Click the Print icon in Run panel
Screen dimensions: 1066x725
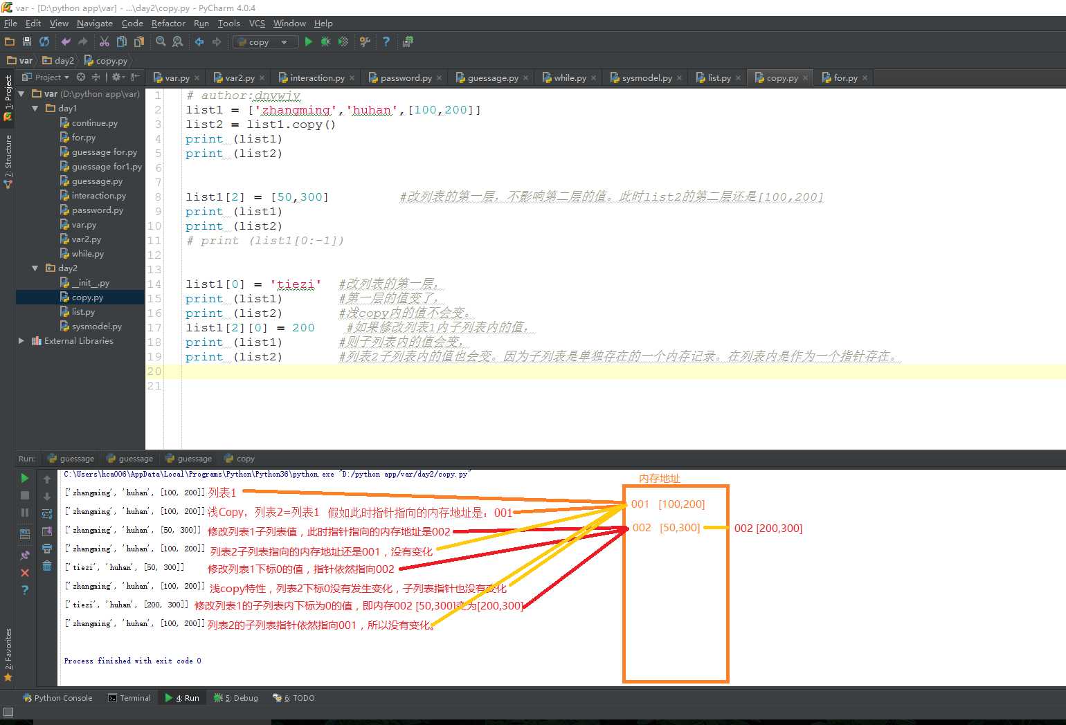(x=47, y=549)
